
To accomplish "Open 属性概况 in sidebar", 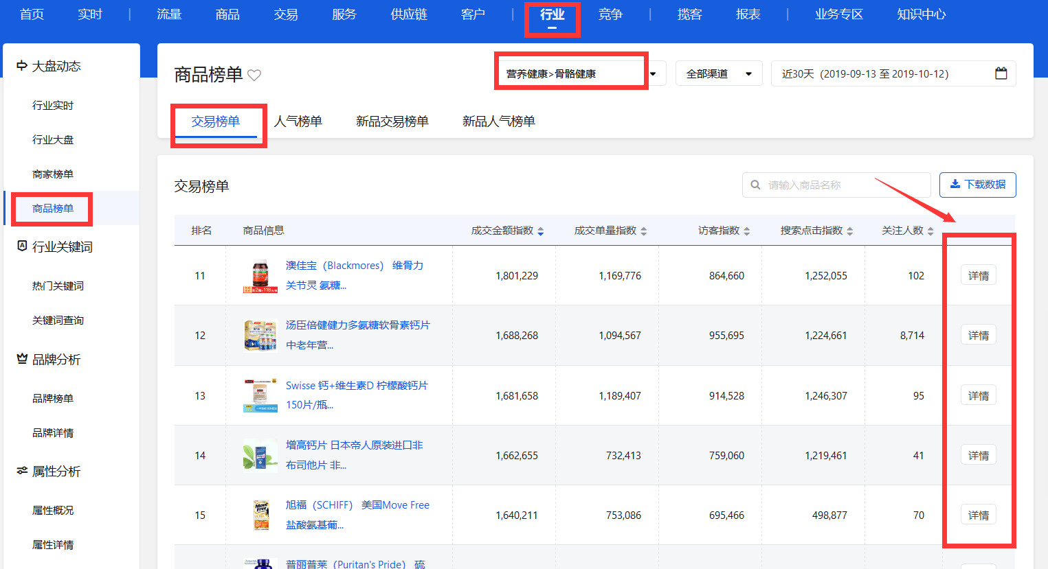I will [x=53, y=510].
